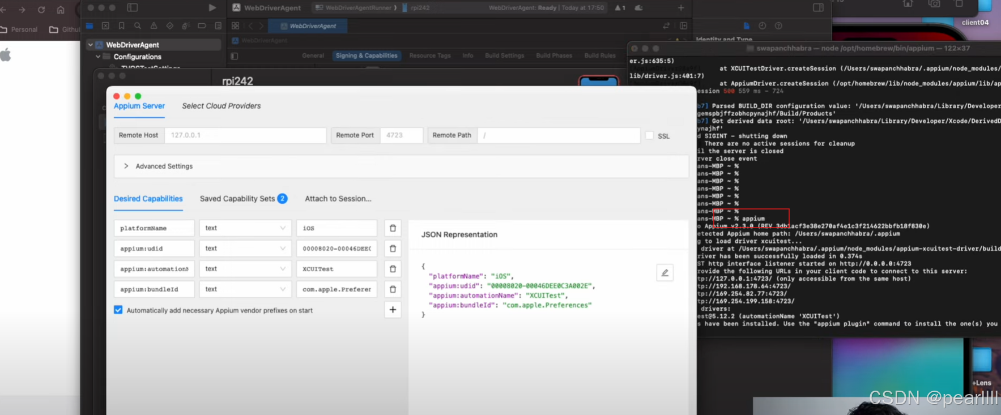Open Xcode file inspector icon

[x=746, y=26]
